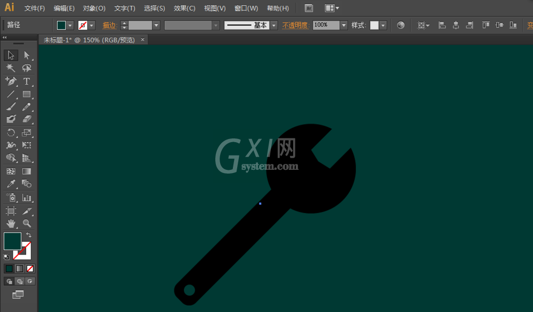The width and height of the screenshot is (533, 312).
Task: Open the arrange documents dropdown
Action: point(332,8)
